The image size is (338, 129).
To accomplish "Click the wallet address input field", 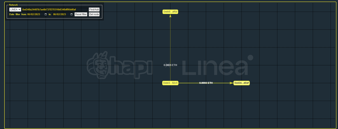I will tap(54, 10).
